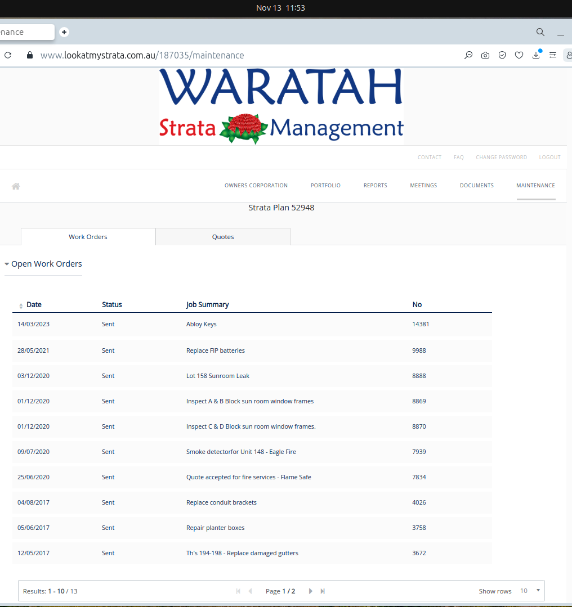Add page to bookmarks heart
Viewport: 572px width, 607px height.
[519, 55]
